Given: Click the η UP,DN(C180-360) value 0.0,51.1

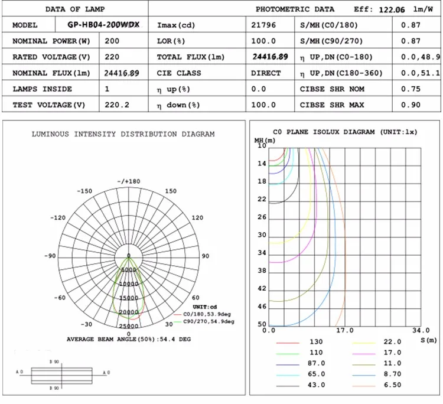Looking at the screenshot, I should pyautogui.click(x=421, y=73).
